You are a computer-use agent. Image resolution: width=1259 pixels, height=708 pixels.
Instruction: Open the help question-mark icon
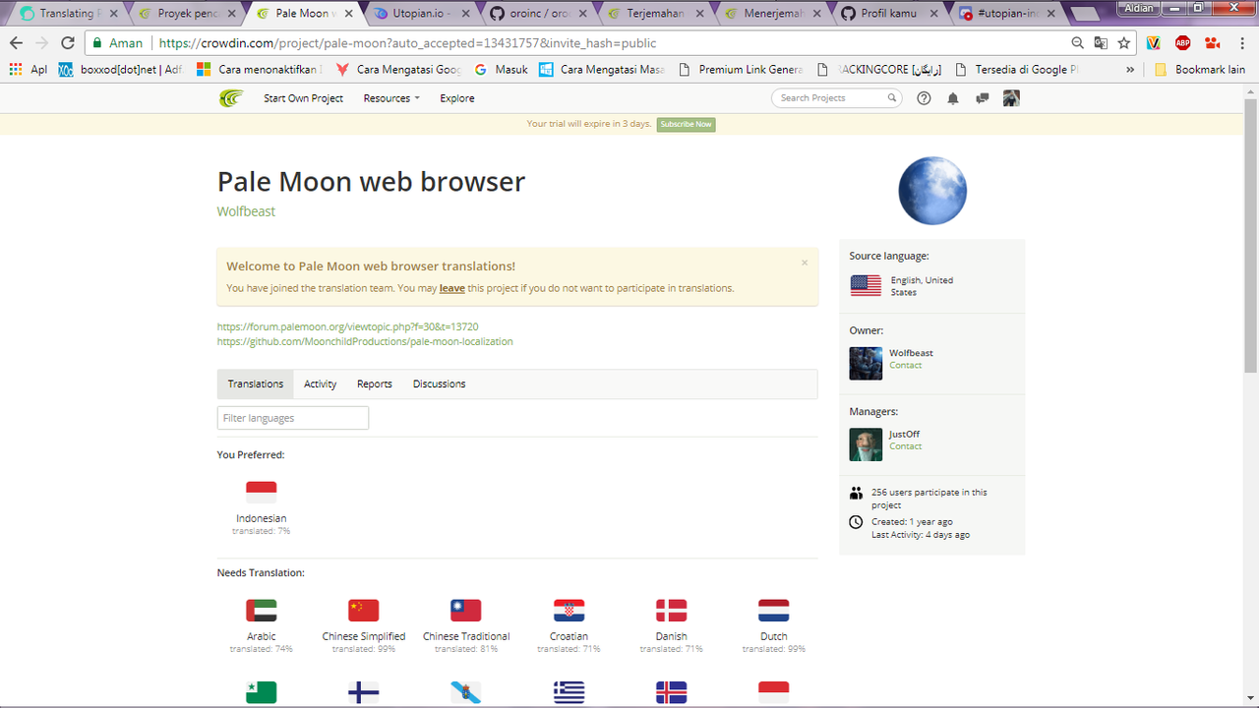point(924,98)
